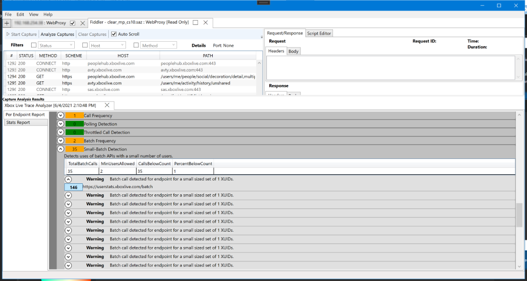Click green badge beside Polling Detection
This screenshot has height=281, width=527.
coord(75,124)
